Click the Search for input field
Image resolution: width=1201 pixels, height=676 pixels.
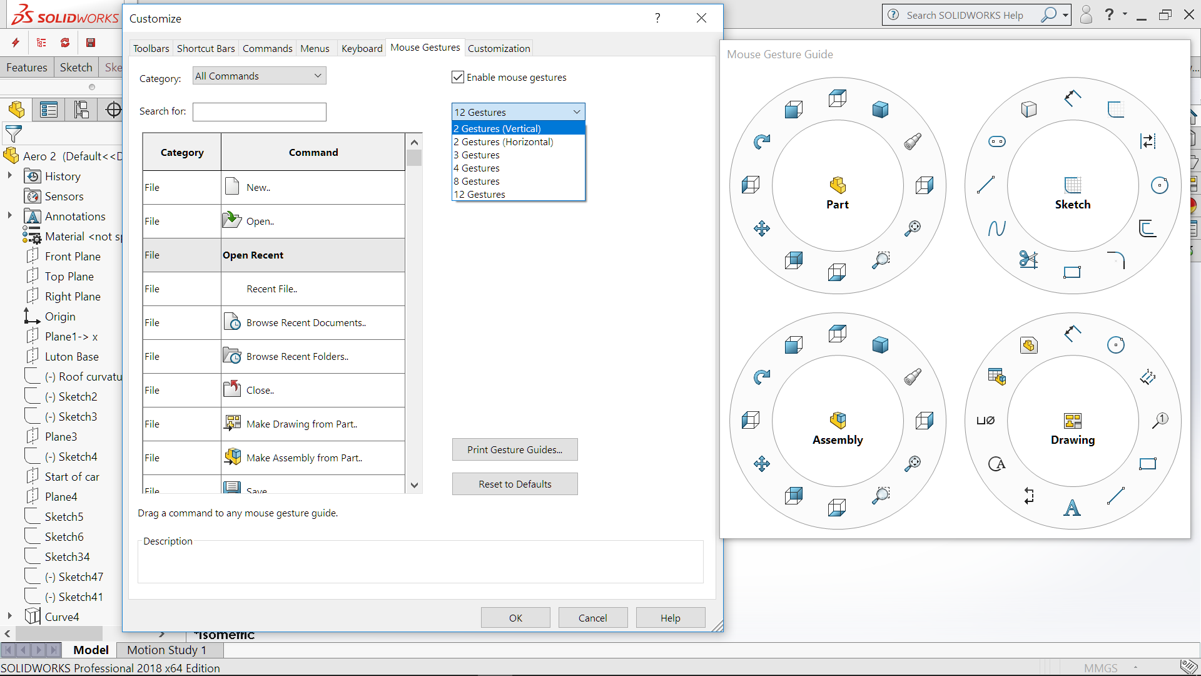pos(259,111)
